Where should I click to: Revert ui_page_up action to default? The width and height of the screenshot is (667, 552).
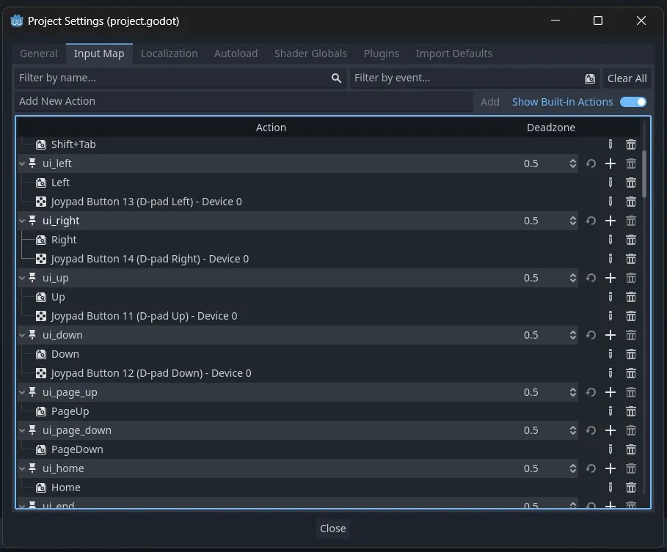pos(591,392)
